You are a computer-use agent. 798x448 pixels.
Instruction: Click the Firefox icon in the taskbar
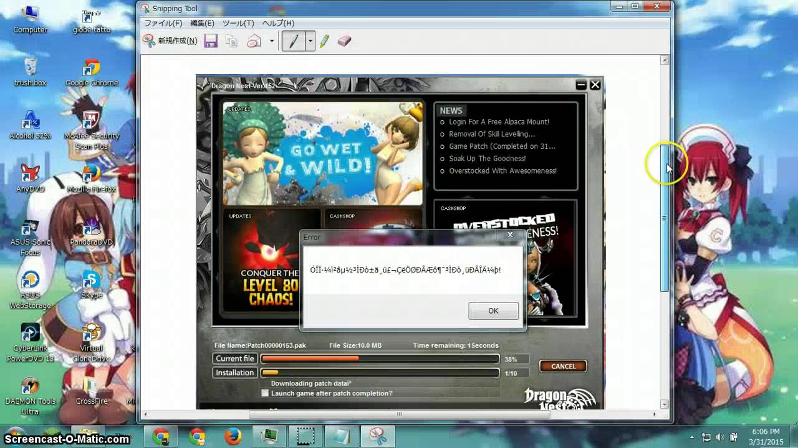233,437
